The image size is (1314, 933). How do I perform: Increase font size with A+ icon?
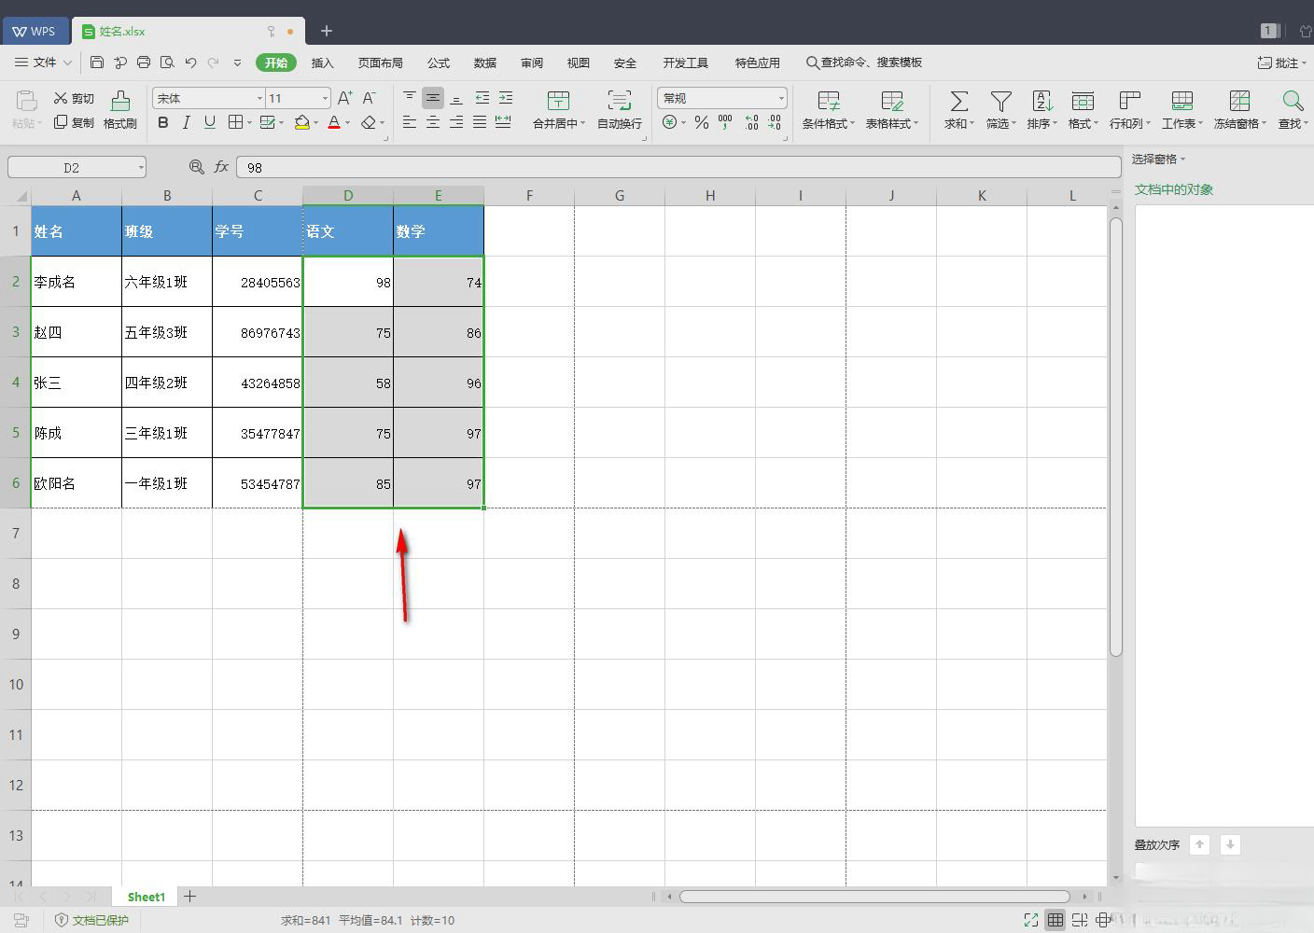pyautogui.click(x=344, y=98)
